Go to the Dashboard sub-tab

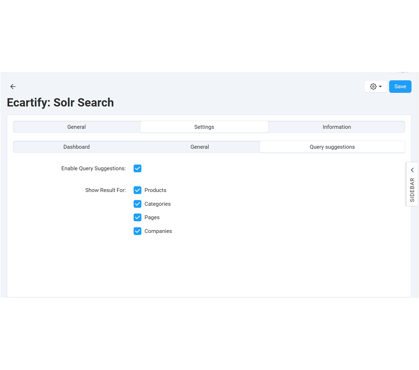77,147
